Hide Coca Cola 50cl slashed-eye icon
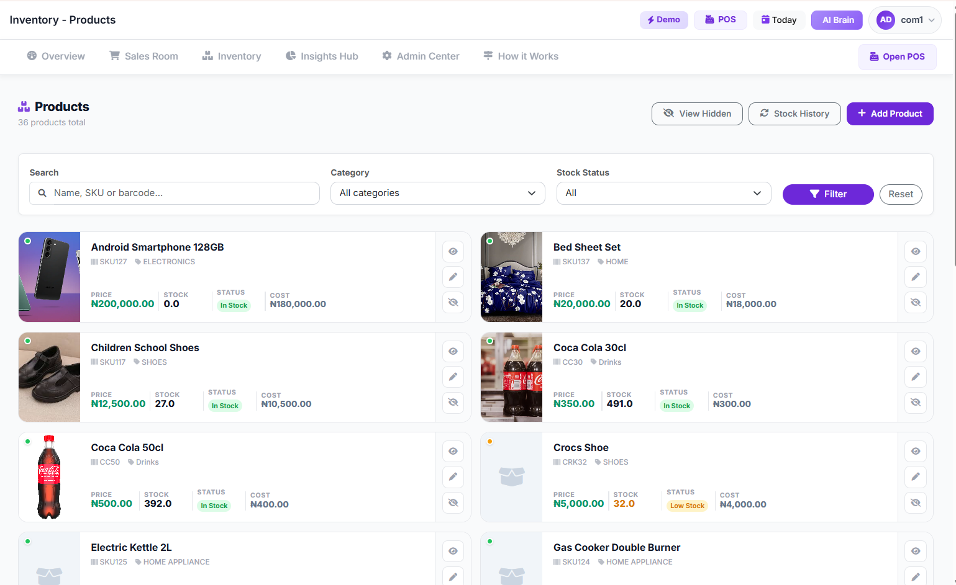The height and width of the screenshot is (585, 956). [453, 502]
